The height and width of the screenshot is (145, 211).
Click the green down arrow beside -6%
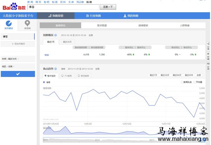tap(149, 55)
